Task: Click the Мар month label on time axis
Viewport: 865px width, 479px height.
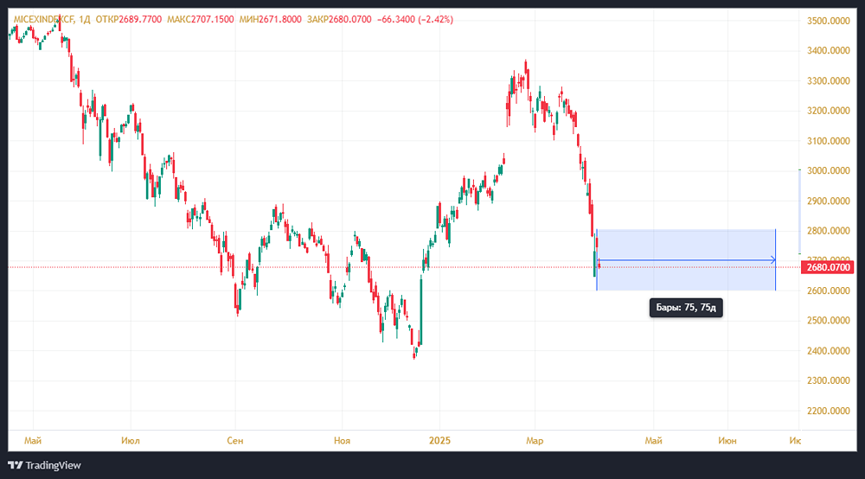Action: click(x=535, y=440)
